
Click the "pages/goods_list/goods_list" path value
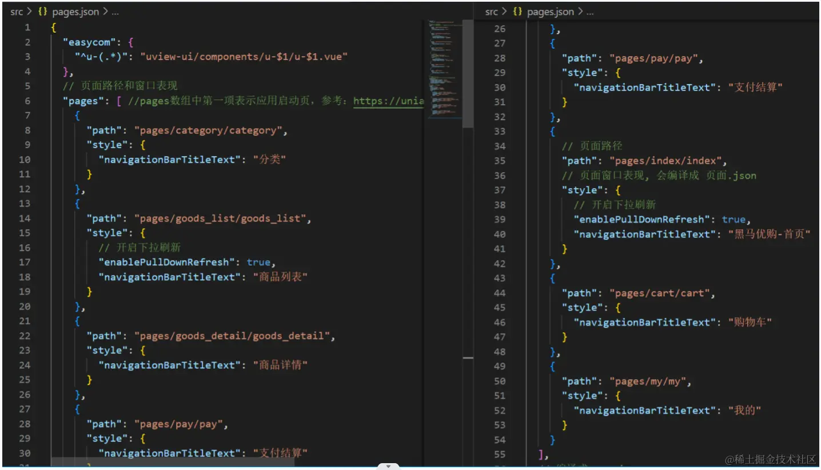(220, 218)
